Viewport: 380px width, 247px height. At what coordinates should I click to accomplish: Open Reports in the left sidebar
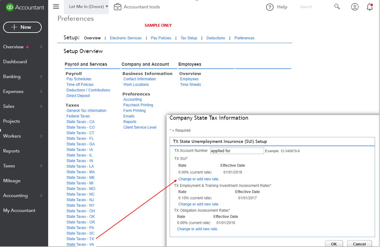pyautogui.click(x=11, y=151)
